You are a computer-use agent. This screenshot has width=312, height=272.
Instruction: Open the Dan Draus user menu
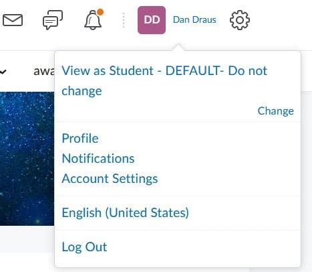coord(194,20)
